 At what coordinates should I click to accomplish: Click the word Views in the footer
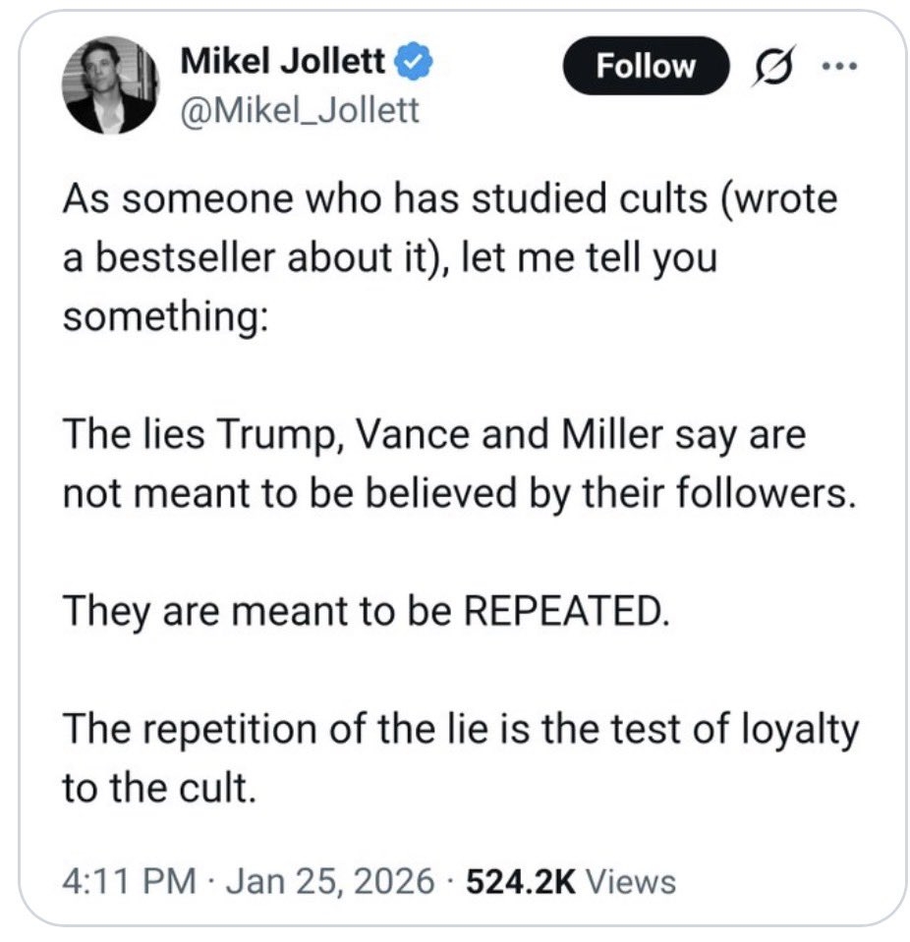pos(631,880)
